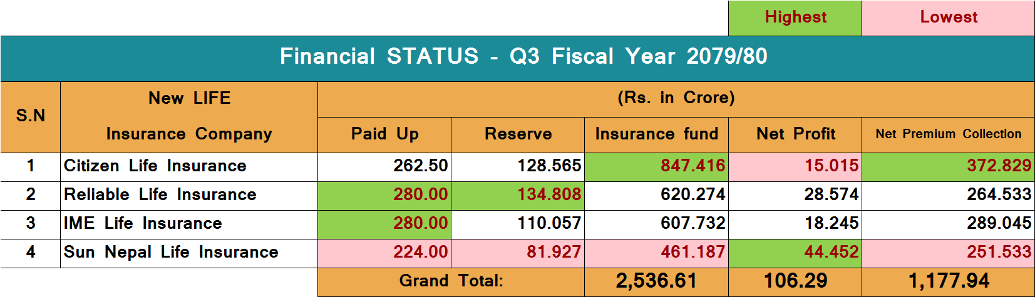Viewport: 1035px width, 297px height.
Task: Click the (Rs. in Crore) header cell
Action: [676, 99]
